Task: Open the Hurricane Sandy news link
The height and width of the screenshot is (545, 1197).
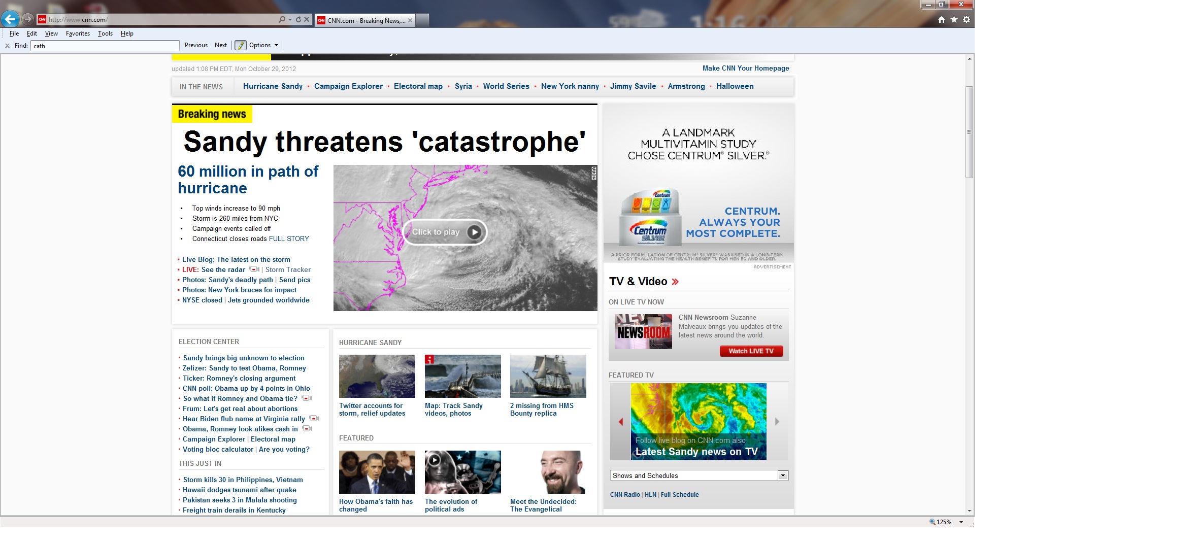Action: click(x=273, y=86)
